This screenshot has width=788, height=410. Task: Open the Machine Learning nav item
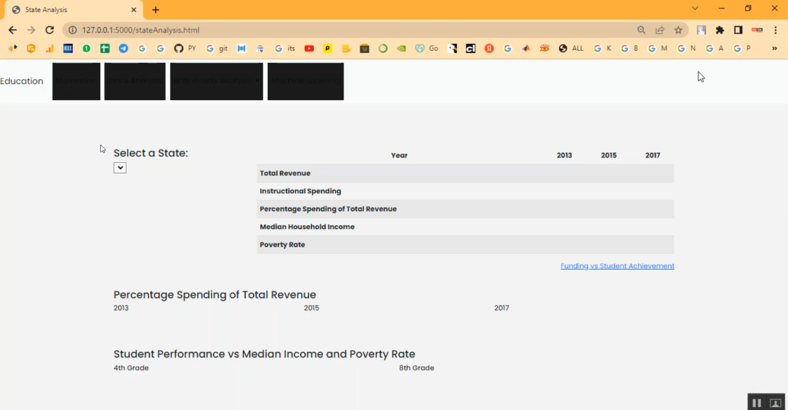(x=305, y=81)
